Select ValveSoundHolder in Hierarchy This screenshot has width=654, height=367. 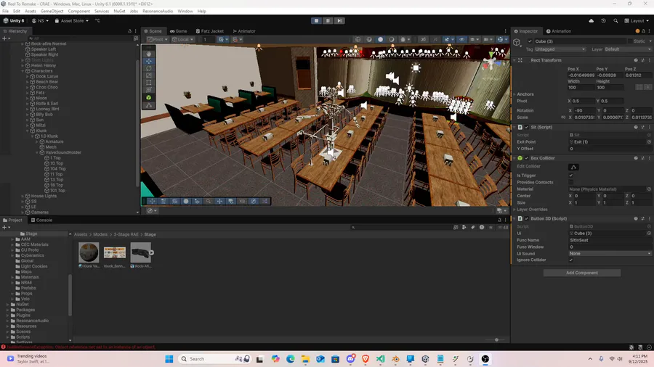[x=63, y=153]
